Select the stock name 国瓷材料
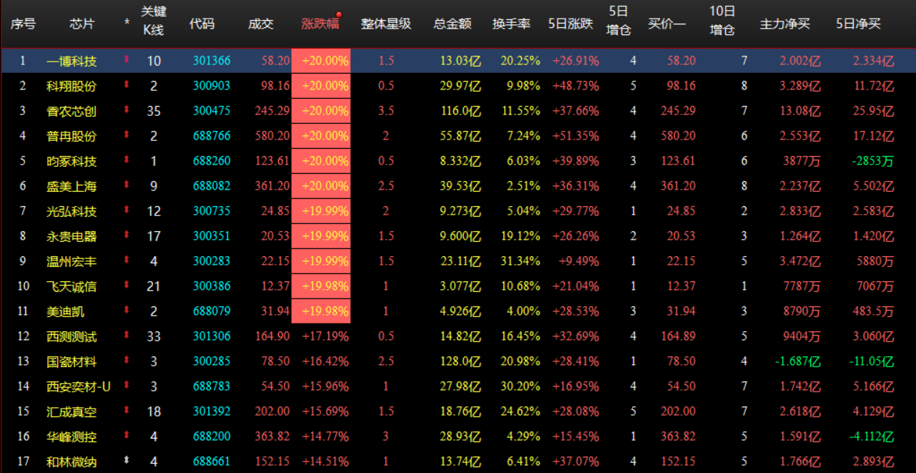This screenshot has height=473, width=916. tap(72, 361)
